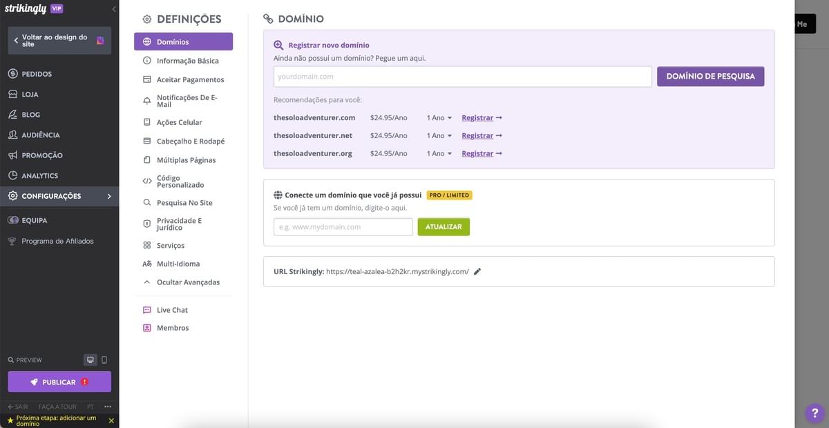Click the PRO / LIMITED badge
The image size is (829, 428).
pyautogui.click(x=450, y=195)
